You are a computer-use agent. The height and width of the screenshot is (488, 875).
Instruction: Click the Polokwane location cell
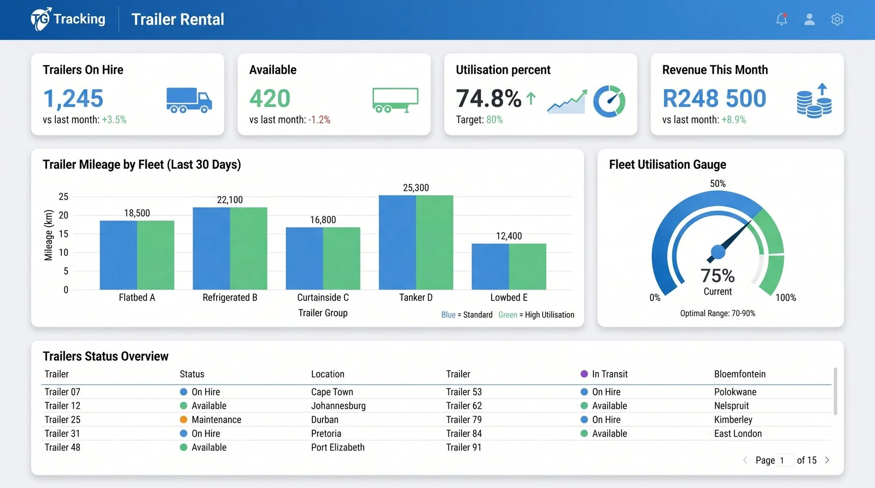click(x=735, y=392)
